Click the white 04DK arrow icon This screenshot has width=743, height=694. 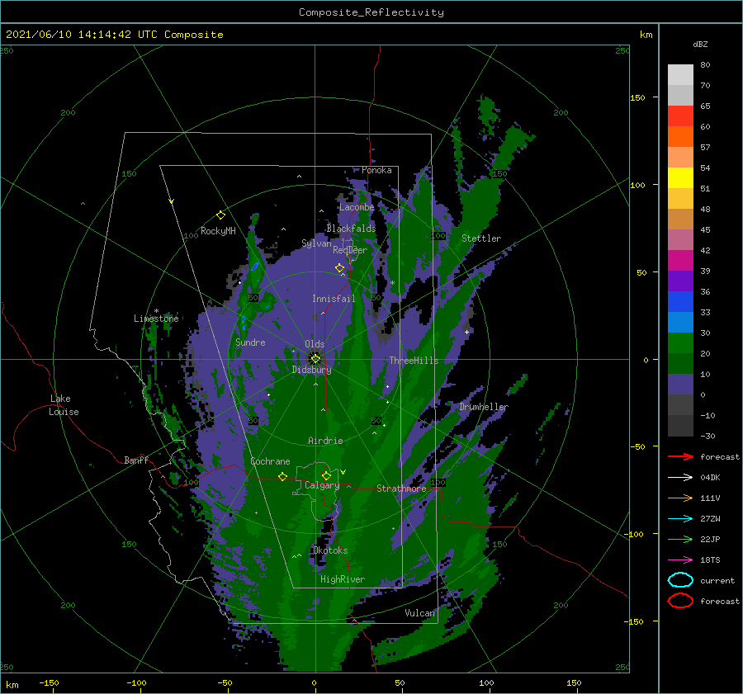[x=680, y=477]
